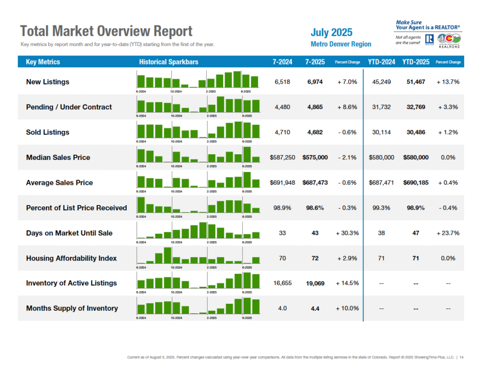Click the YTD-2025 column header
Screen dimensions: 482x372
[416, 62]
